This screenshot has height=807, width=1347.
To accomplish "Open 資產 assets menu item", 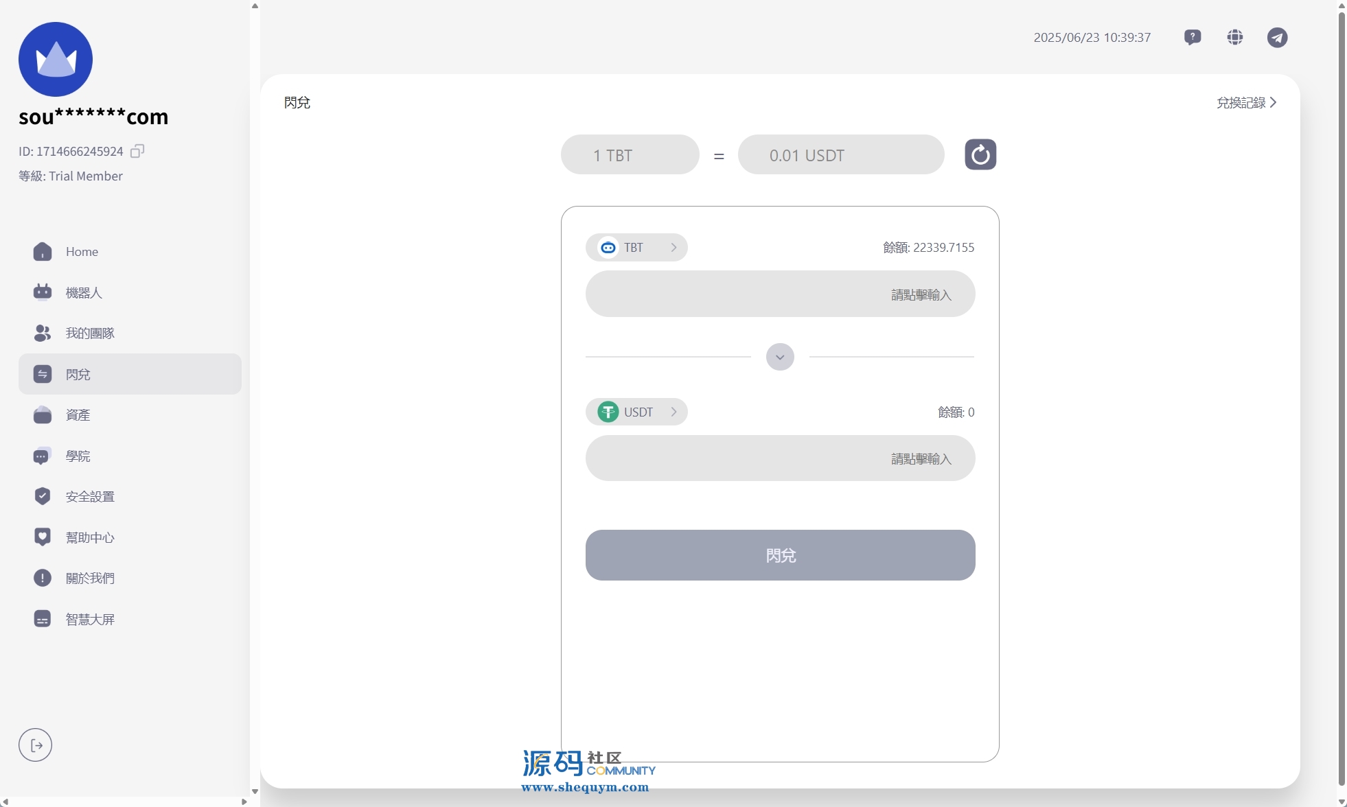I will 78,415.
